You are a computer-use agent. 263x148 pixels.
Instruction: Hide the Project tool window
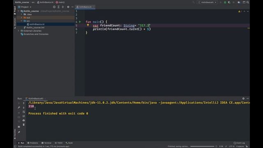click(72, 7)
